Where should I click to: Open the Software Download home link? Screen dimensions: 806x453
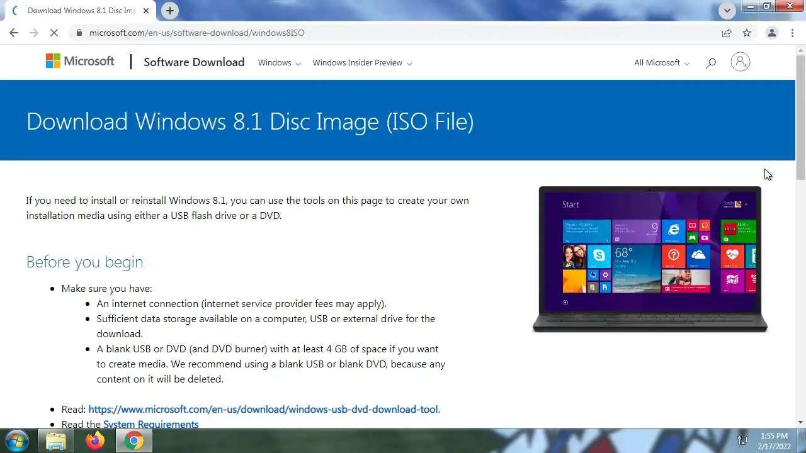click(x=194, y=62)
